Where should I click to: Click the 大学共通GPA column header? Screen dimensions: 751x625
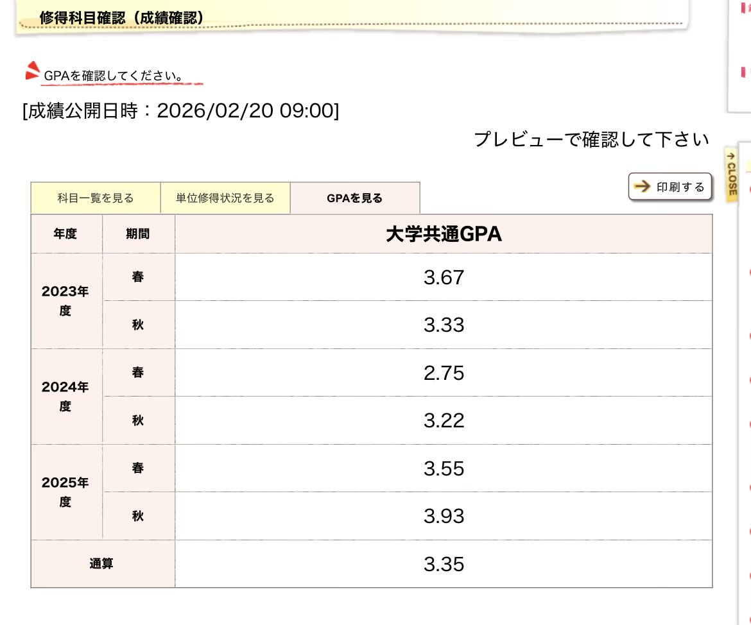pos(444,234)
